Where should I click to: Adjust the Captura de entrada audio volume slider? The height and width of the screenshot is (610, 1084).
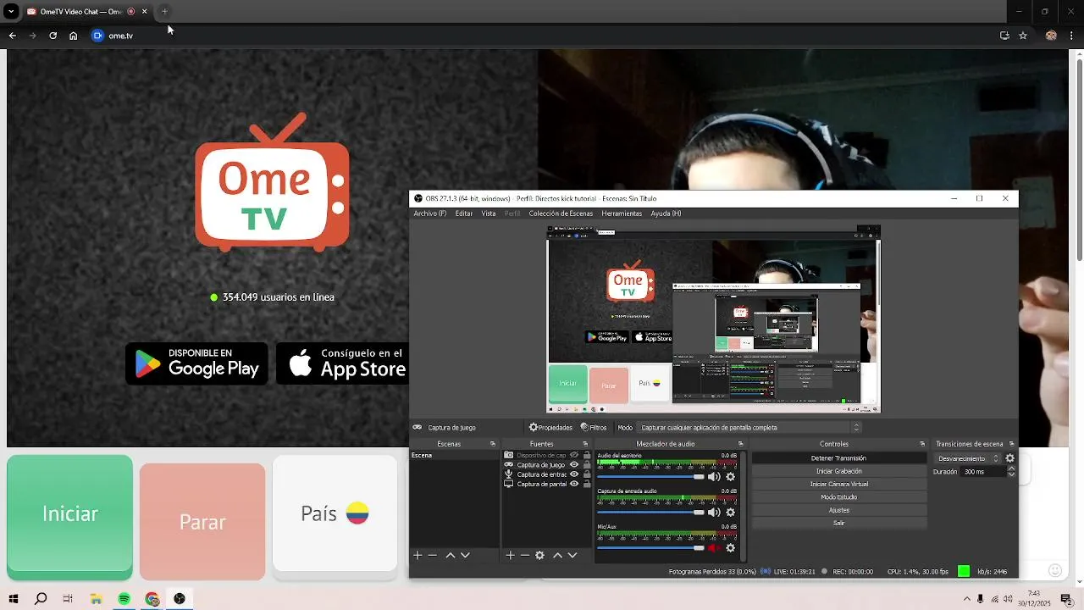coord(650,513)
